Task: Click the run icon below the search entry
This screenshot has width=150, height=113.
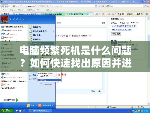Action: coord(31,79)
